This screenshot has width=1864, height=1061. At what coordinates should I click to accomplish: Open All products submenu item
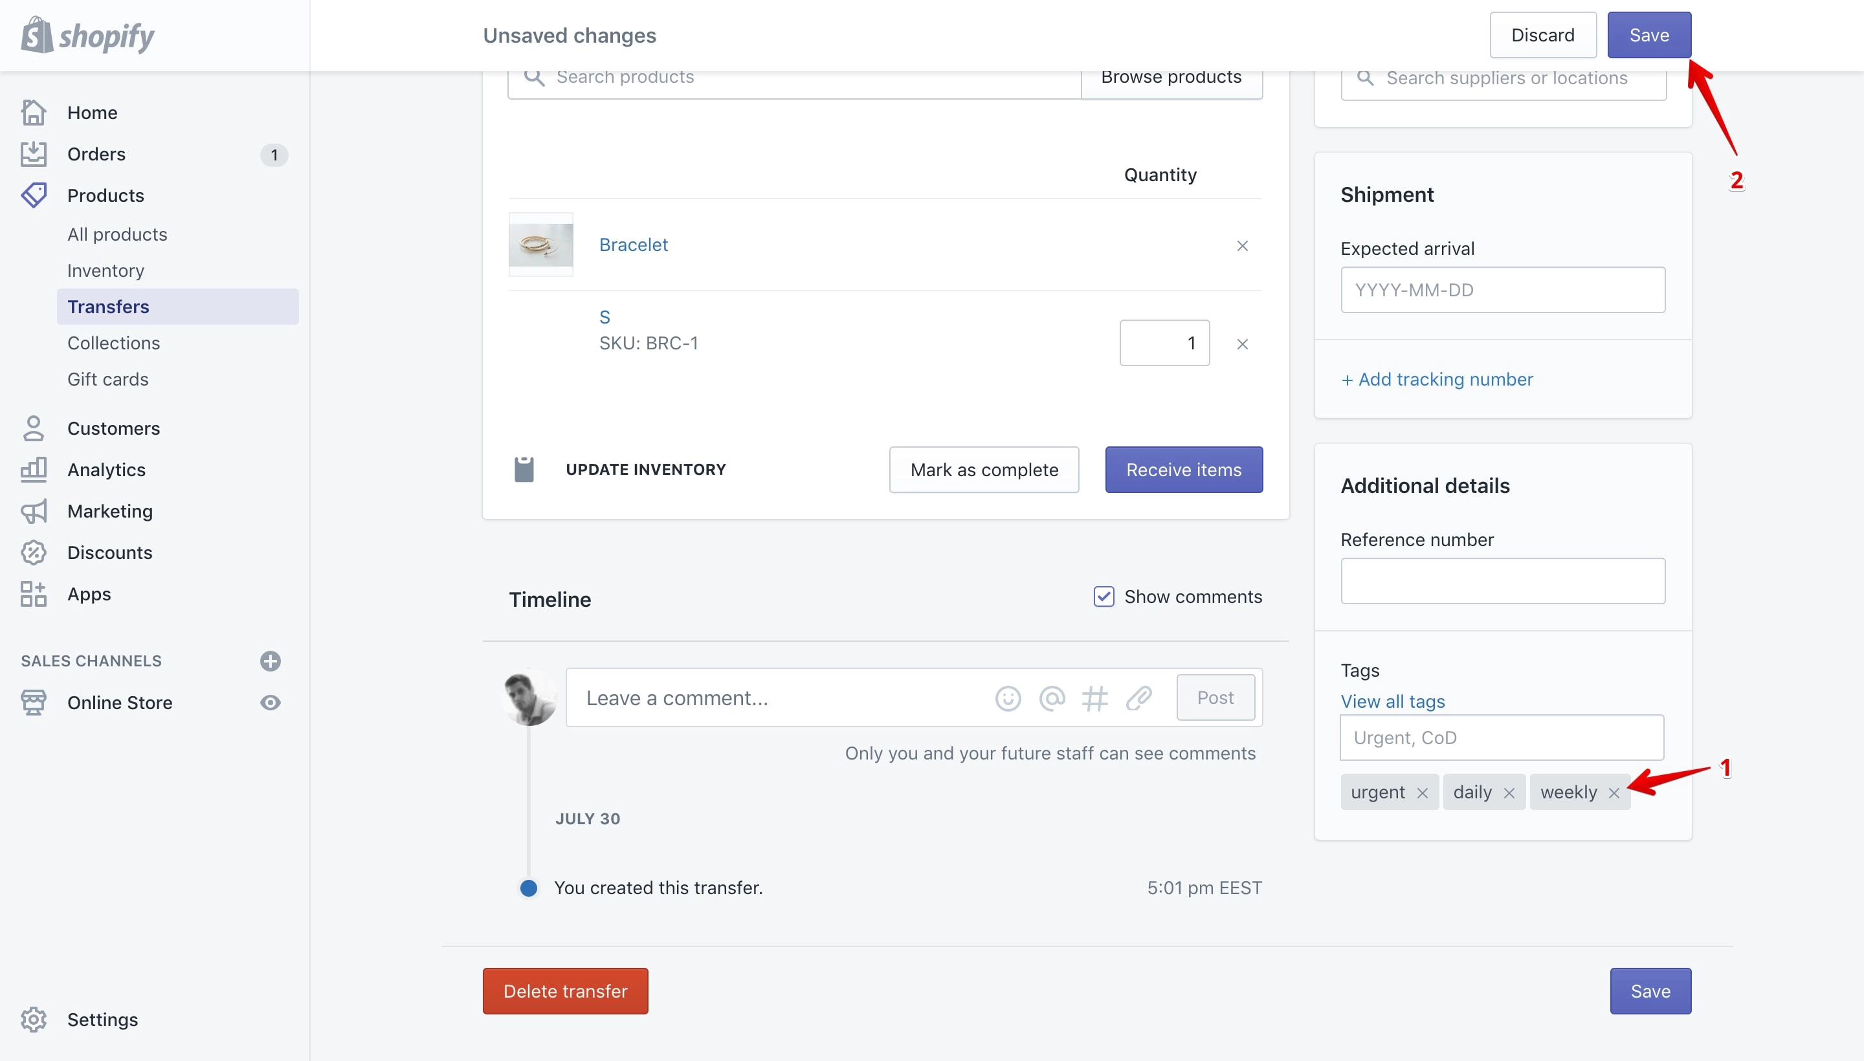(117, 235)
